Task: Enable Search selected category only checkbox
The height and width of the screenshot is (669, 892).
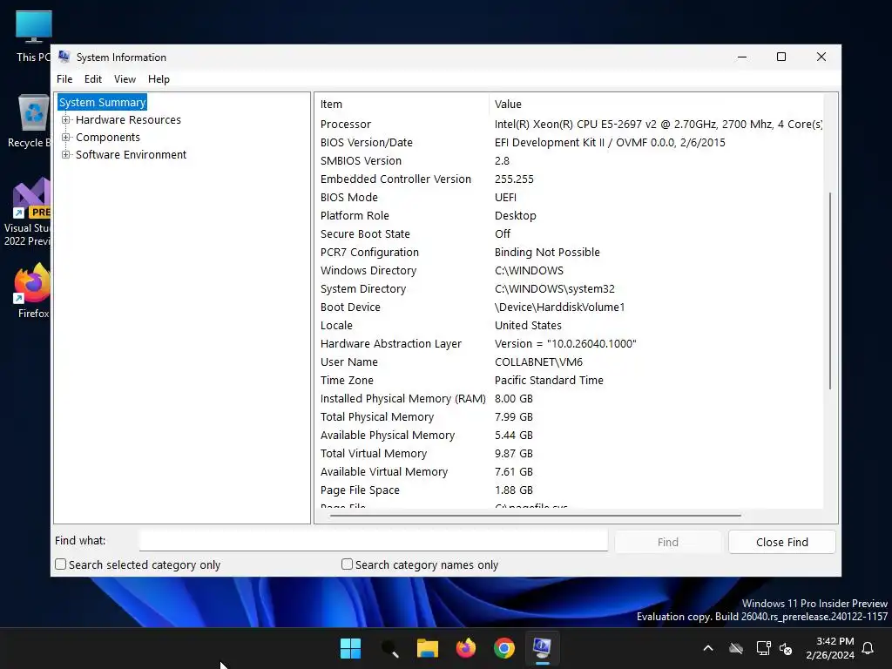Action: point(60,564)
